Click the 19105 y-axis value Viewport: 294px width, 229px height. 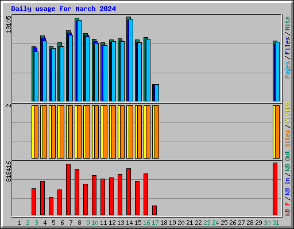[x=9, y=24]
